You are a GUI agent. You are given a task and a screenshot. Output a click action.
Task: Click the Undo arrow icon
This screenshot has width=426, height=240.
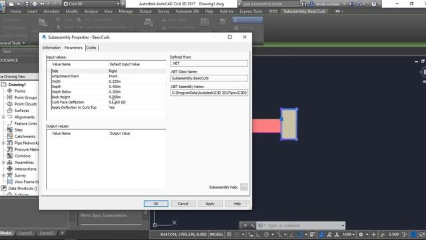[43, 4]
